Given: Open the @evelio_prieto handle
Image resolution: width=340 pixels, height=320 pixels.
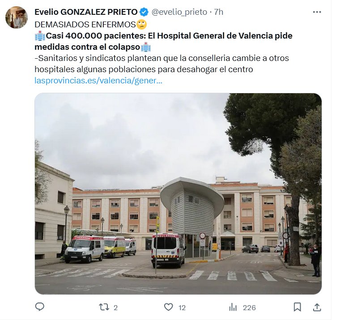Looking at the screenshot, I should coord(179,12).
